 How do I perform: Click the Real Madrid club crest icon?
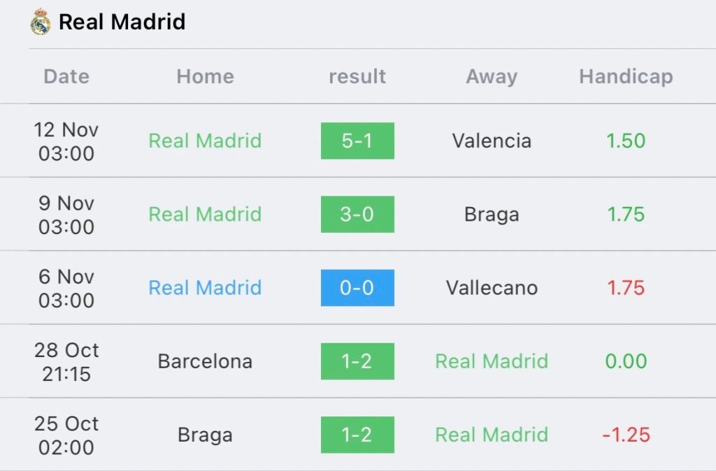pos(40,22)
